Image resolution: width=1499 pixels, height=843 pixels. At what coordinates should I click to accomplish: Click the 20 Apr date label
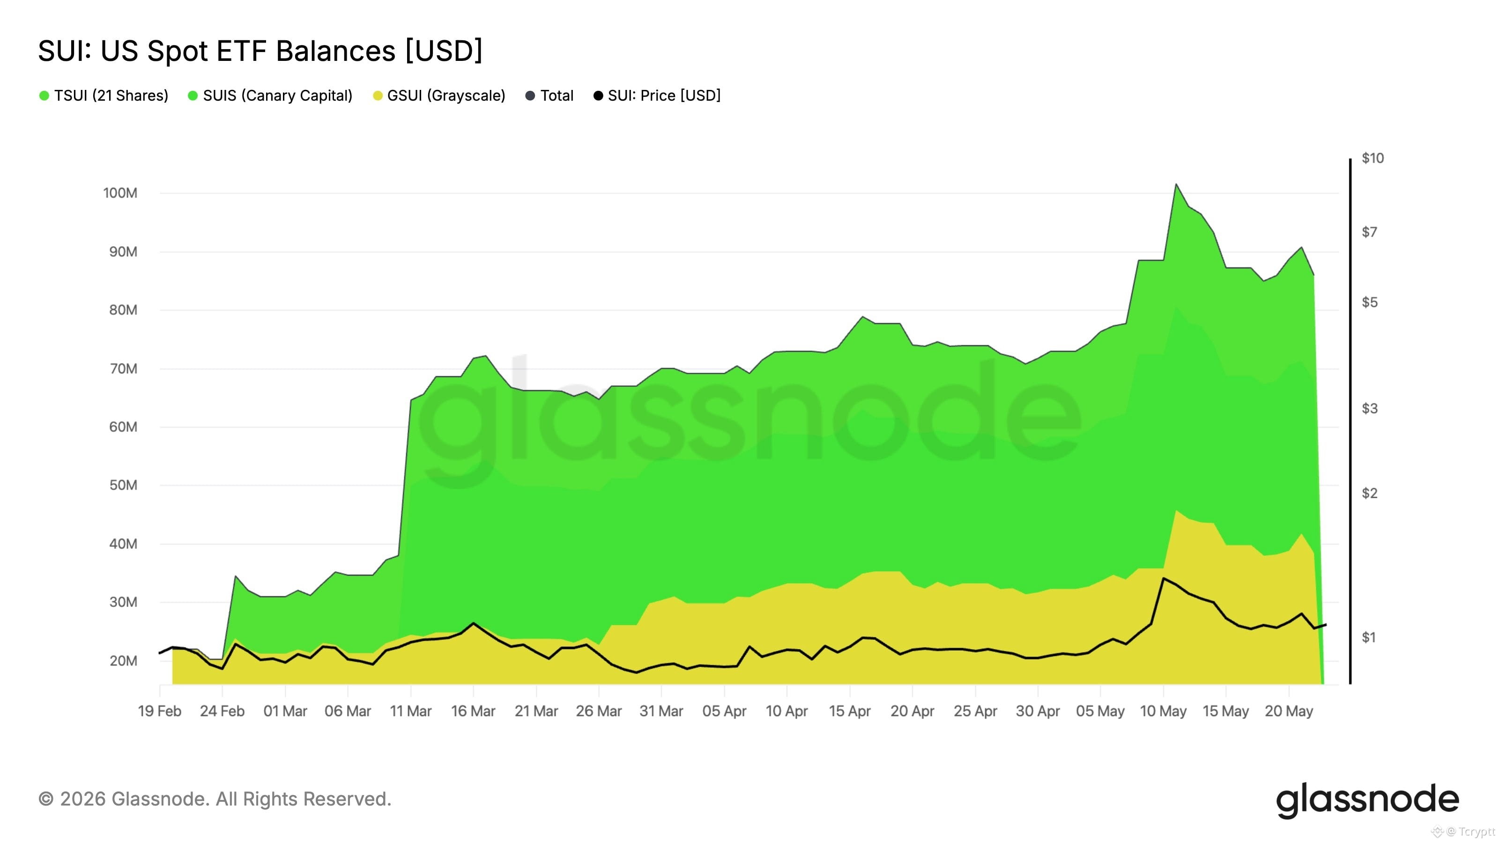click(913, 711)
